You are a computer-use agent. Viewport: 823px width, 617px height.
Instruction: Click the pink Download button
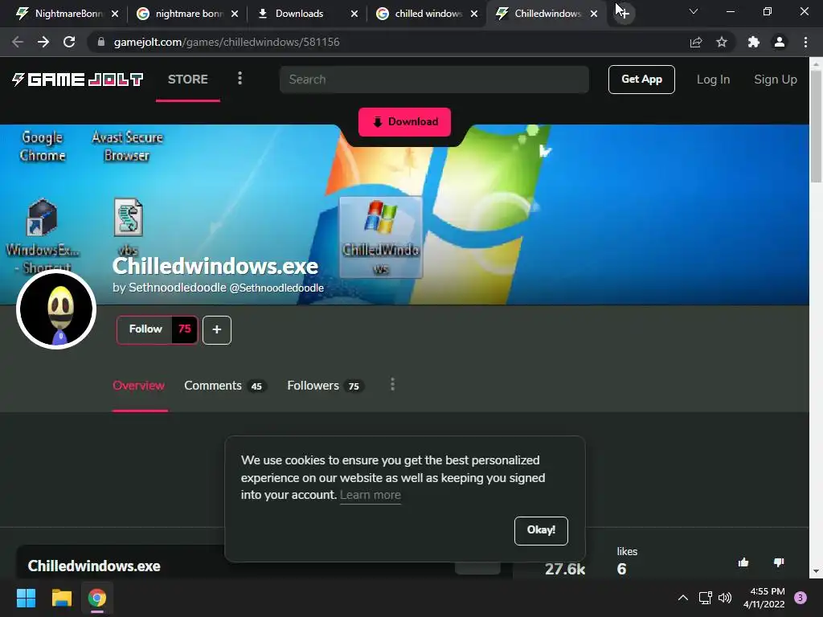[x=405, y=122]
